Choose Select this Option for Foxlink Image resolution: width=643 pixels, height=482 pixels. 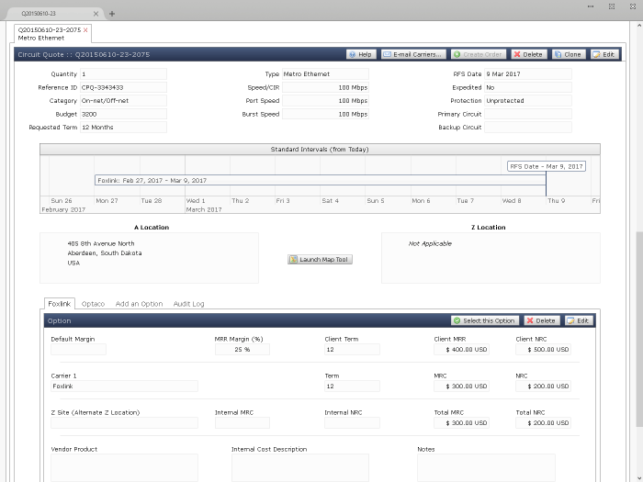[485, 320]
